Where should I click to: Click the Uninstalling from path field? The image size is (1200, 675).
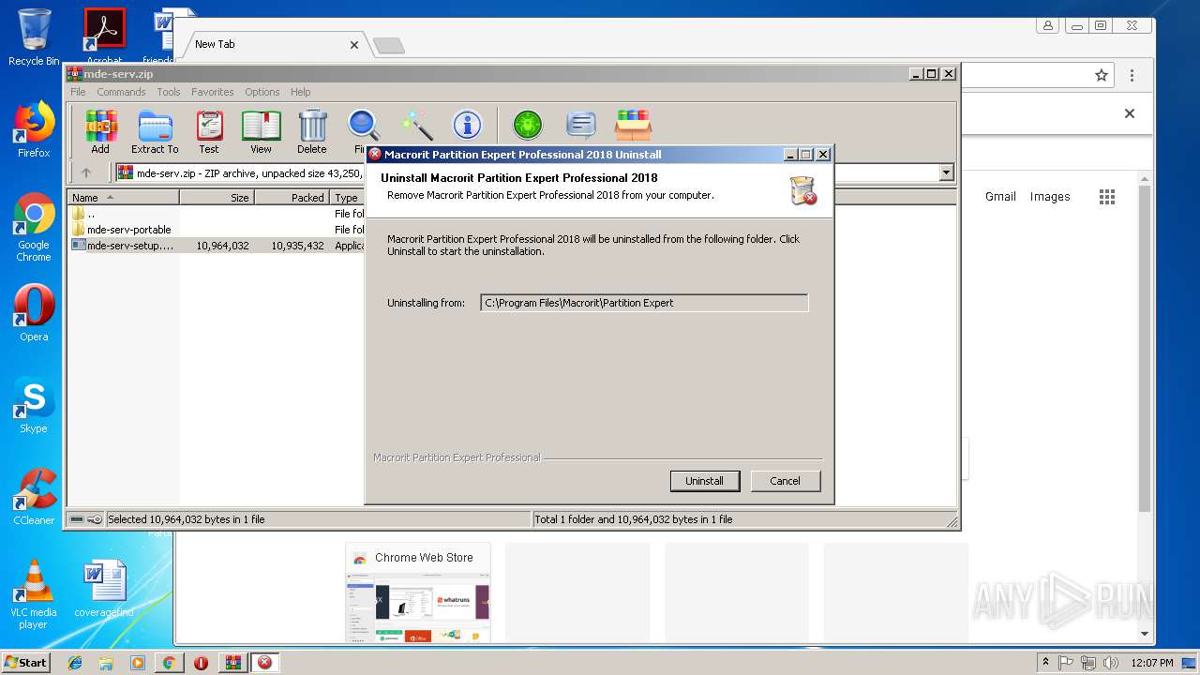pos(644,303)
